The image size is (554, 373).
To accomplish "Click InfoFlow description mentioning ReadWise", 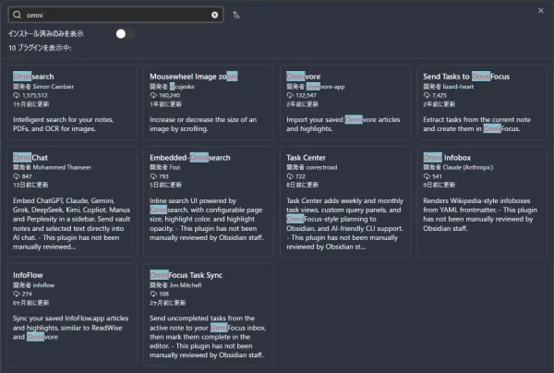I will click(x=71, y=328).
